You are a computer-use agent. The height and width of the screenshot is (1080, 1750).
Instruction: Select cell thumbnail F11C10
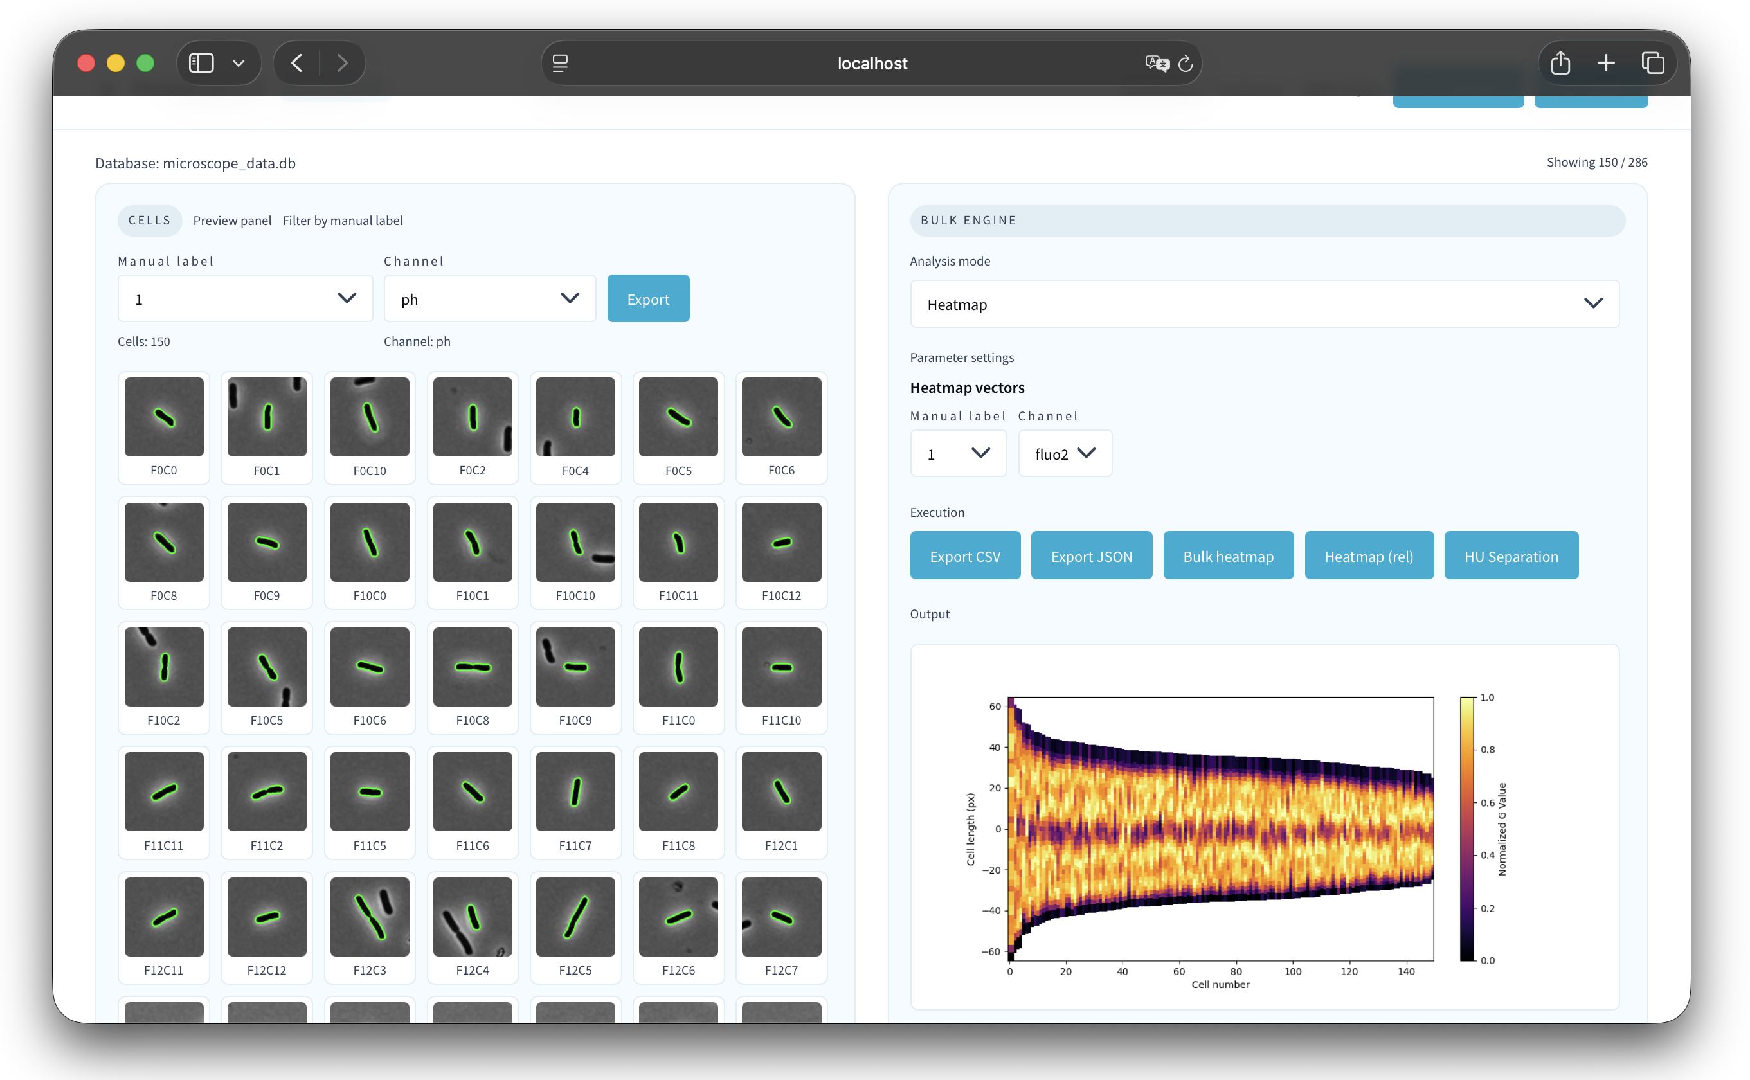coord(781,678)
